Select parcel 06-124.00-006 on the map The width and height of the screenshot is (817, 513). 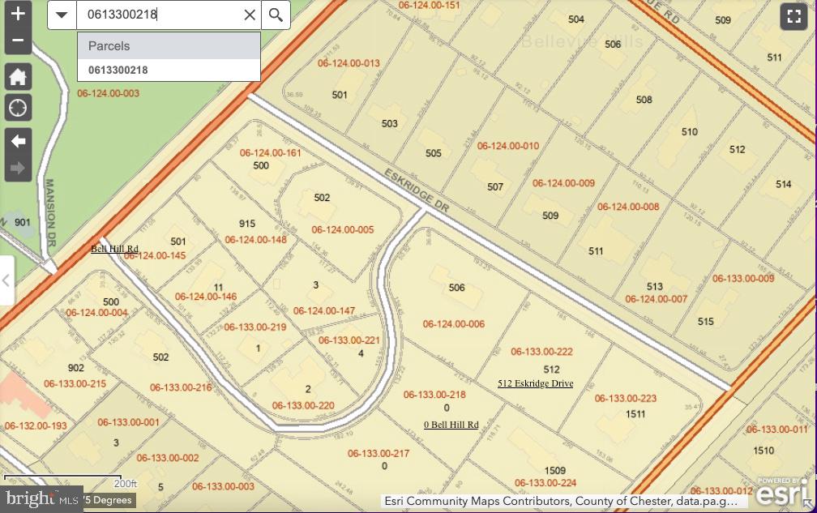[x=453, y=324]
